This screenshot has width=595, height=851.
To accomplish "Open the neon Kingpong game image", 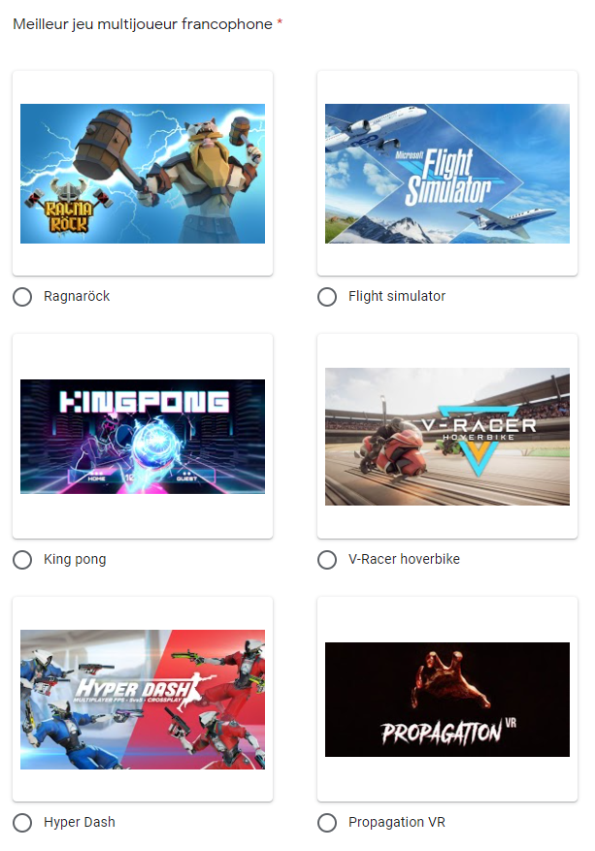I will (x=143, y=437).
